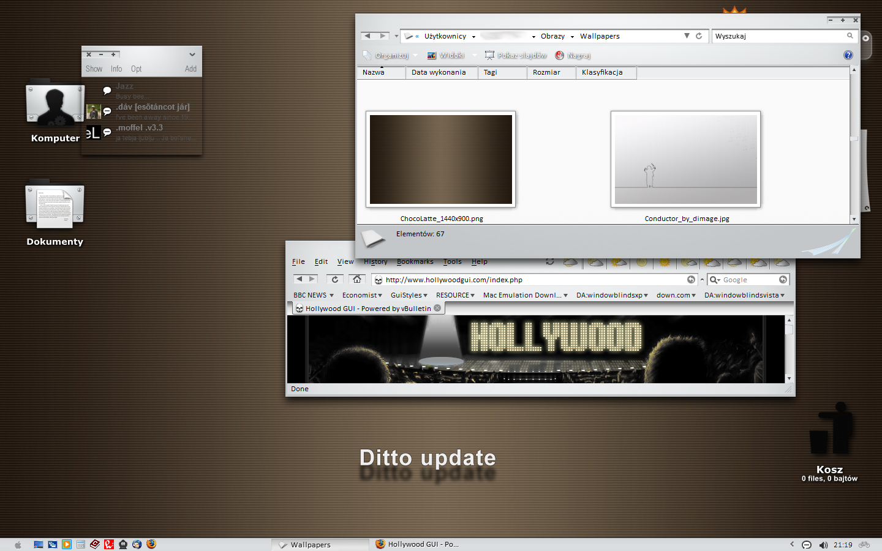The width and height of the screenshot is (882, 551).
Task: Go forward in Firefox
Action: pos(312,279)
